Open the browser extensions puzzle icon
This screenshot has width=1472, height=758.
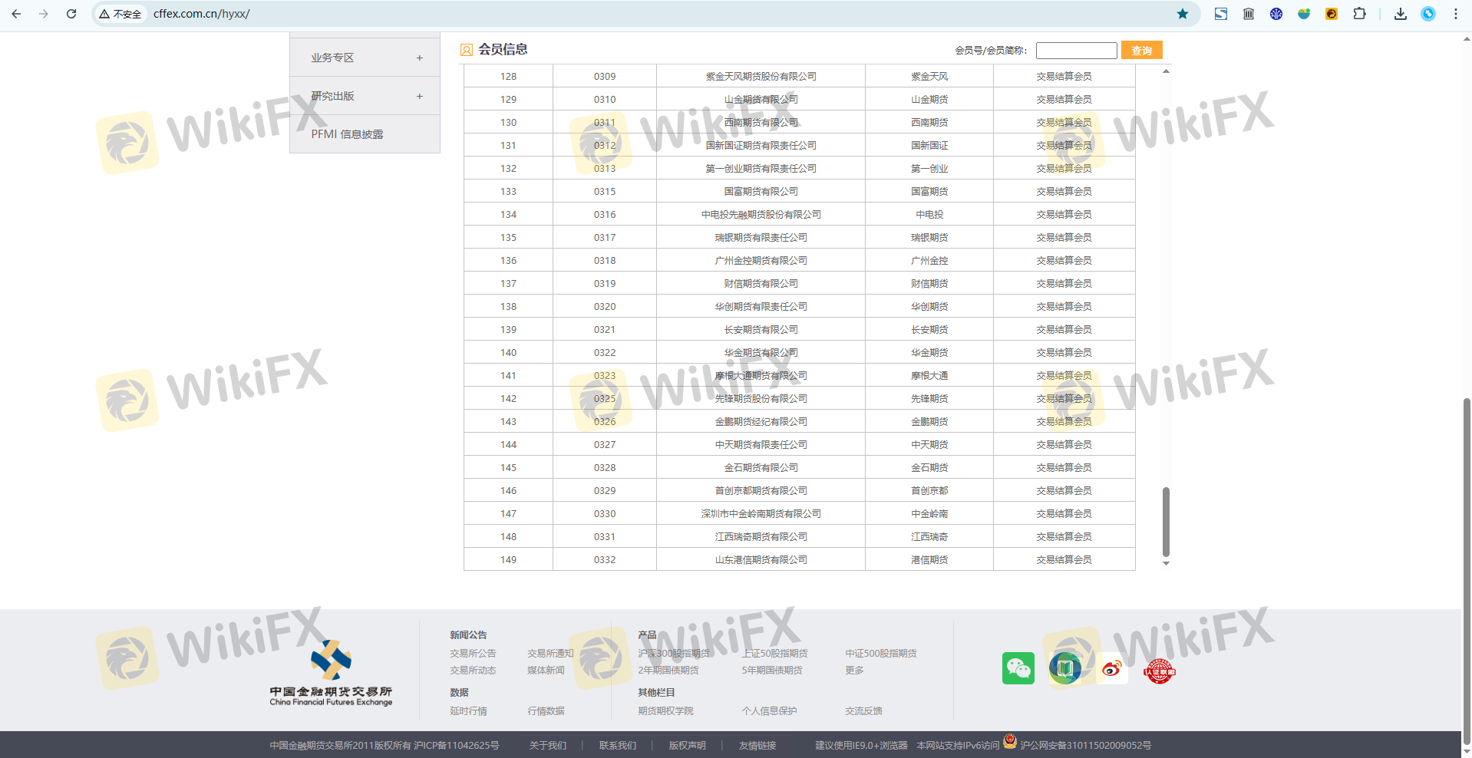[1359, 14]
